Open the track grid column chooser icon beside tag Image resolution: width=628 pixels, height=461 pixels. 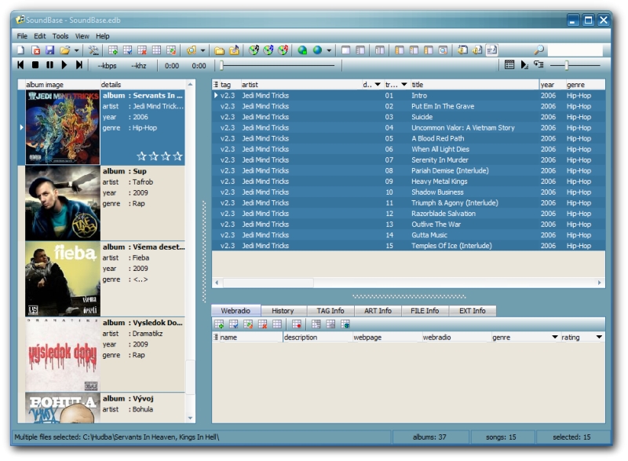(216, 85)
